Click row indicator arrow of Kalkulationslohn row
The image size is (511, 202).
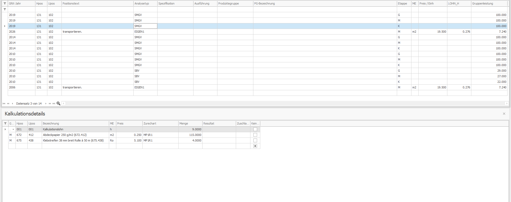tap(5, 129)
